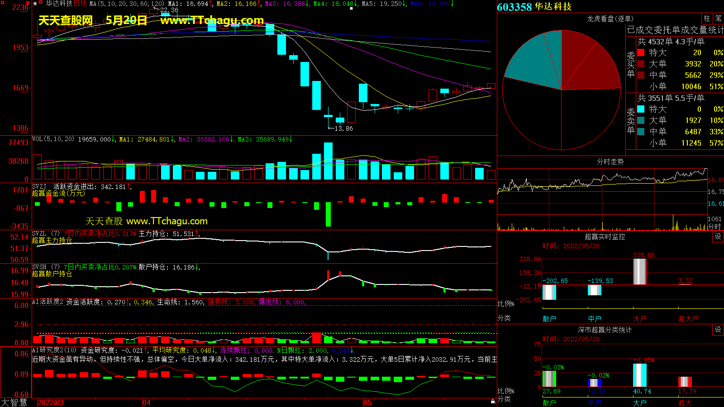Click the red 特大 buy-order legend swatch

pos(641,53)
